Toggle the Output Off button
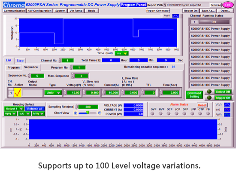 (223, 92)
